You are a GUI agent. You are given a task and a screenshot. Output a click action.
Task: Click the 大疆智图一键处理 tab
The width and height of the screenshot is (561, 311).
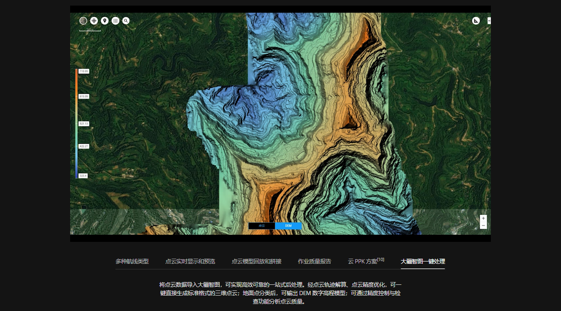(423, 262)
